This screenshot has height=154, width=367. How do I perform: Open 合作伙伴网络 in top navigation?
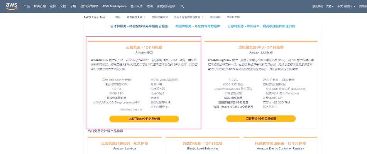[x=89, y=6]
